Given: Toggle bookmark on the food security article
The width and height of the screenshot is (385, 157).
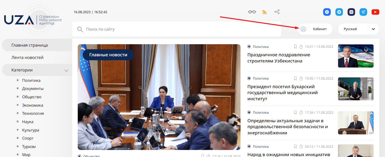Looking at the screenshot, I should (x=296, y=112).
